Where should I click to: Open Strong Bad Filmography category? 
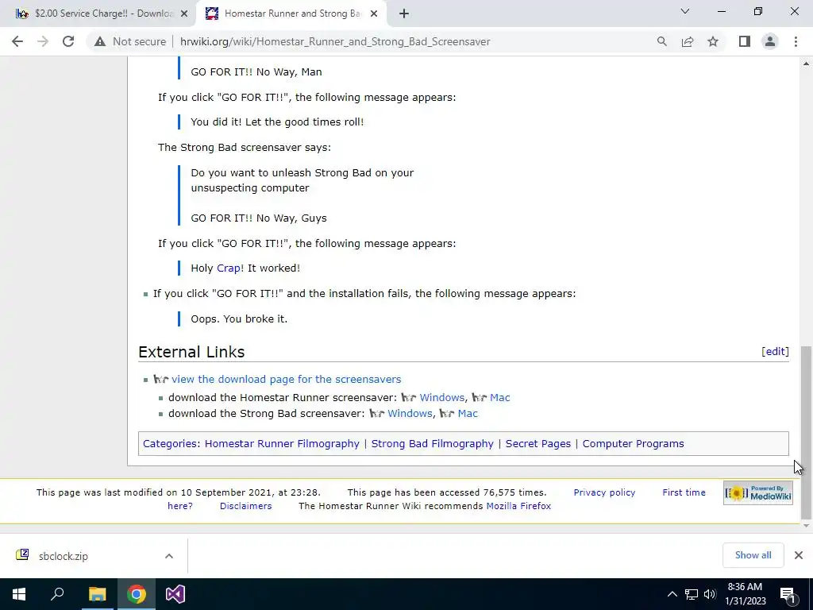(x=433, y=443)
